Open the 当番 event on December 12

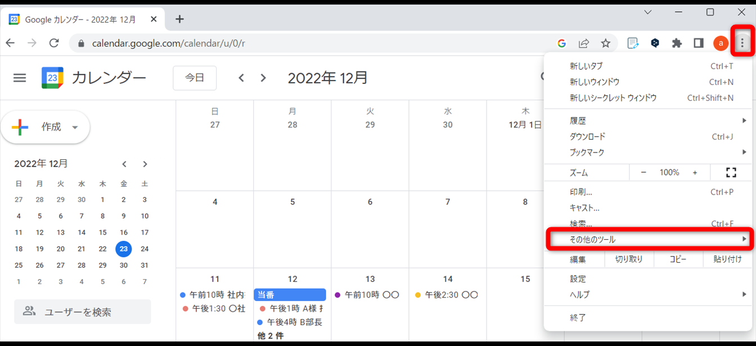coord(290,295)
